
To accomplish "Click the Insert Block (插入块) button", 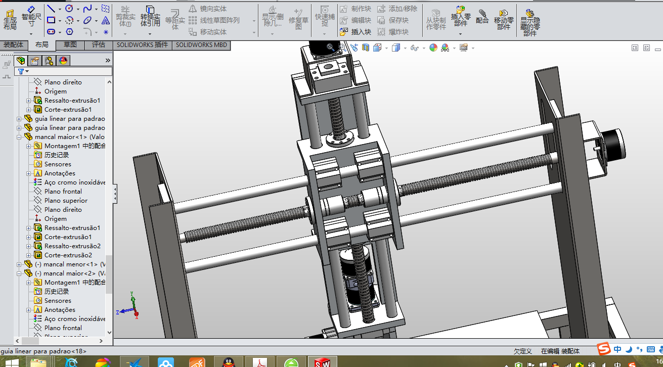I will 356,32.
